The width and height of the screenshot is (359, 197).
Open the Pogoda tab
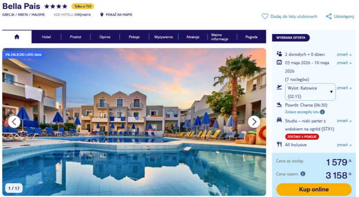click(x=251, y=37)
